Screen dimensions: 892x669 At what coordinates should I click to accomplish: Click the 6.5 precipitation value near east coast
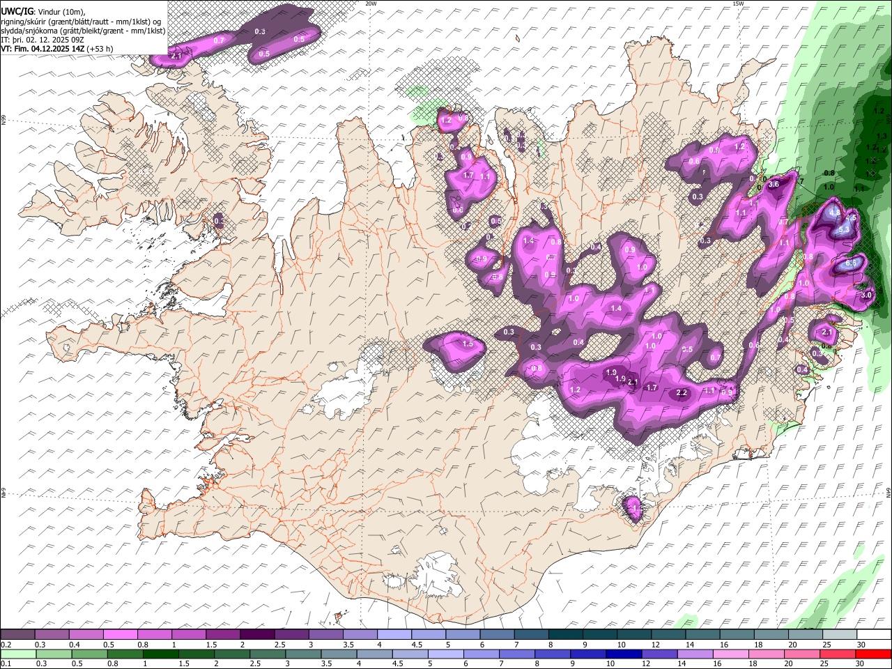[851, 263]
